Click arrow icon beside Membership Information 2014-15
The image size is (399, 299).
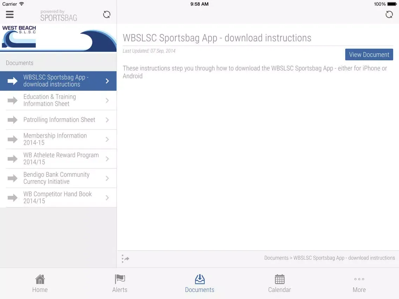click(x=13, y=139)
